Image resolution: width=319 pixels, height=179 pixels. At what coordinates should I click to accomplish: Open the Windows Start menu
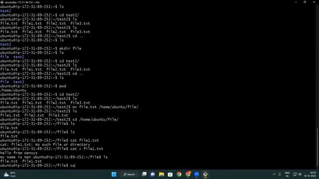(x=114, y=174)
